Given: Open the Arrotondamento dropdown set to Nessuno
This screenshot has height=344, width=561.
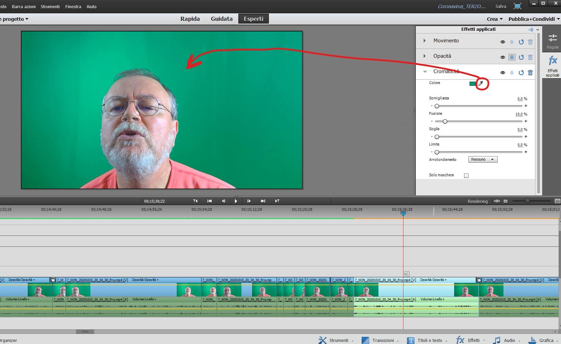Looking at the screenshot, I should tap(483, 160).
